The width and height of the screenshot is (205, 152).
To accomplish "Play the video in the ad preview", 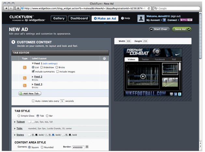I will [143, 76].
